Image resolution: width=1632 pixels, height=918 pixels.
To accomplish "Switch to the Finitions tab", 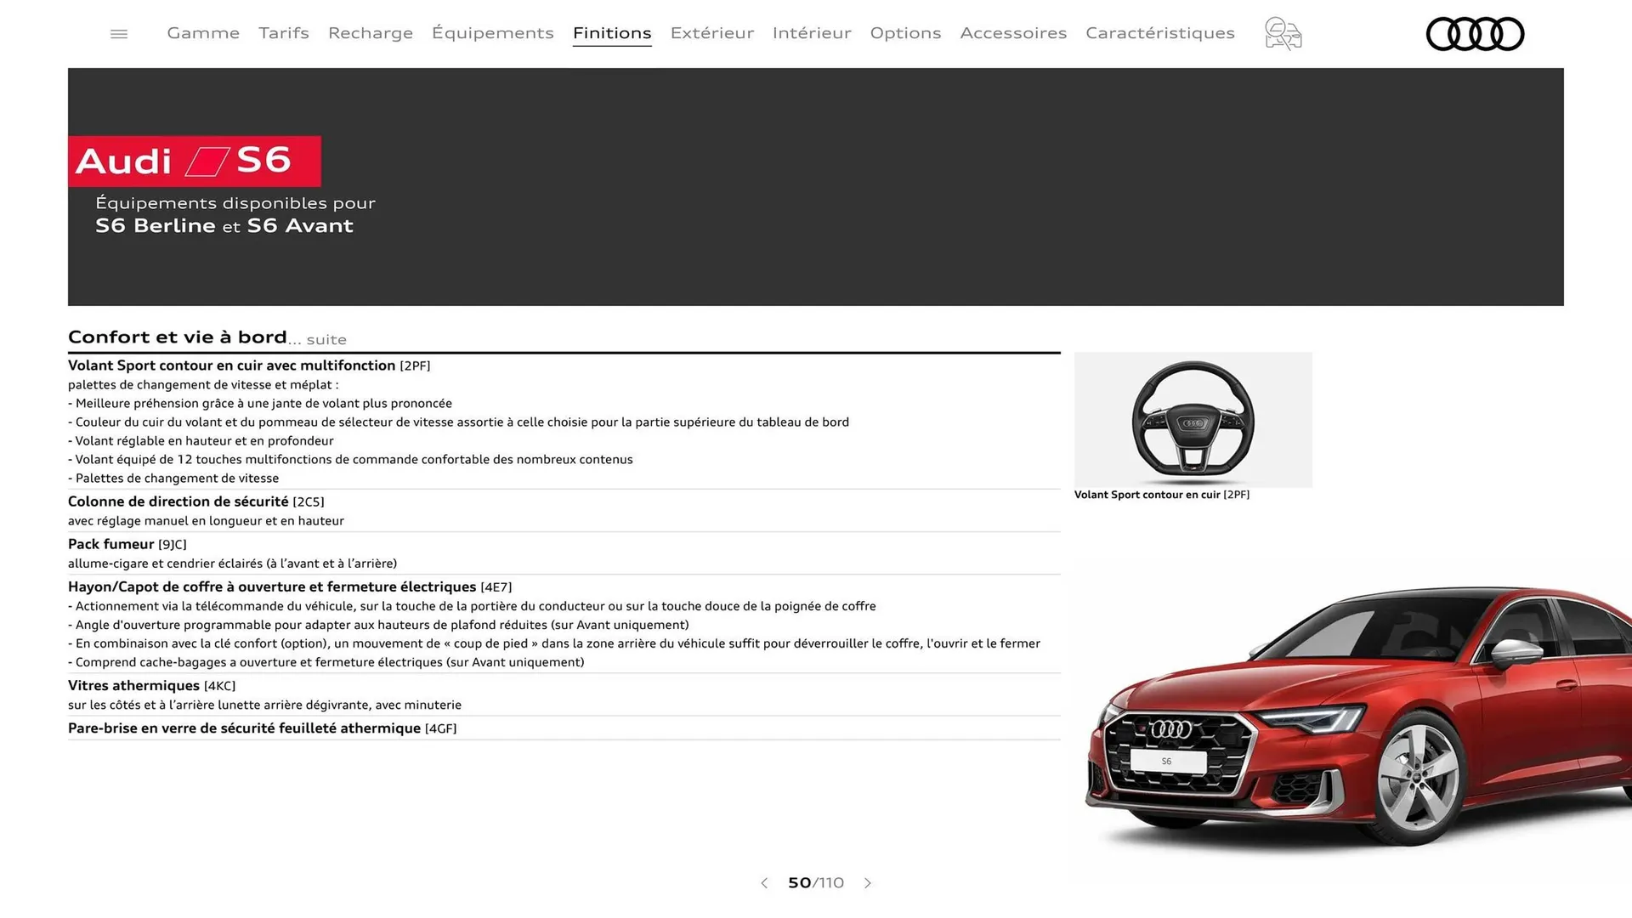I will coord(612,33).
